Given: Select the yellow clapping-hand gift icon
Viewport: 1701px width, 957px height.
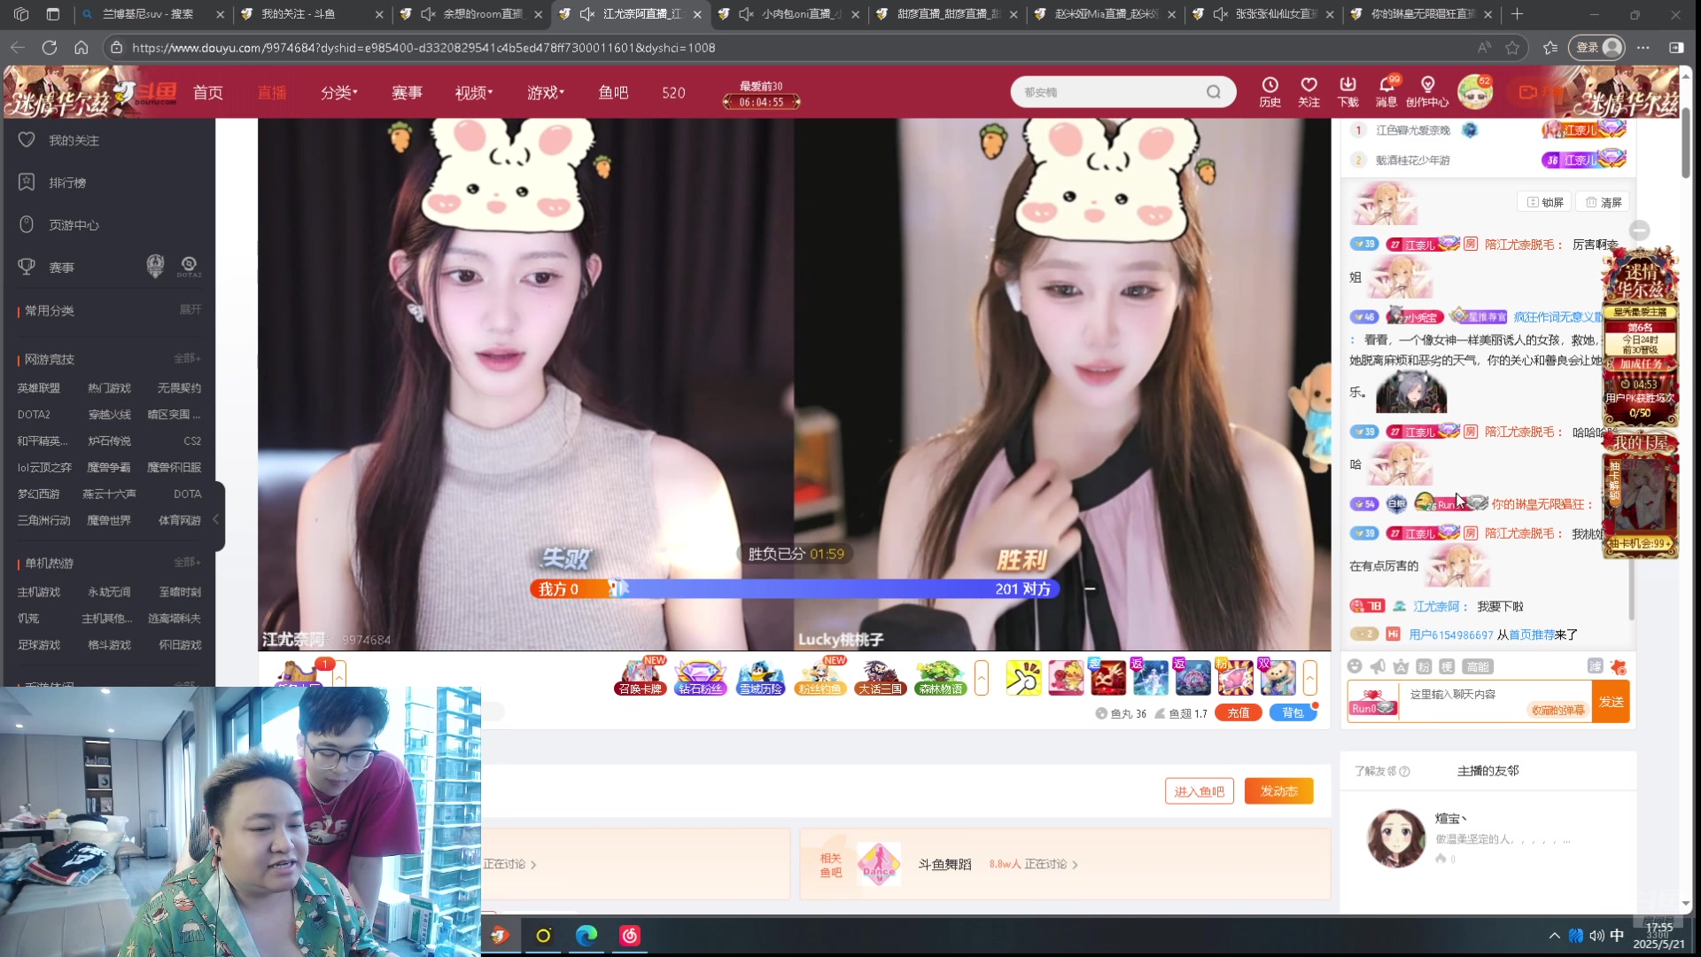Looking at the screenshot, I should click(1023, 678).
